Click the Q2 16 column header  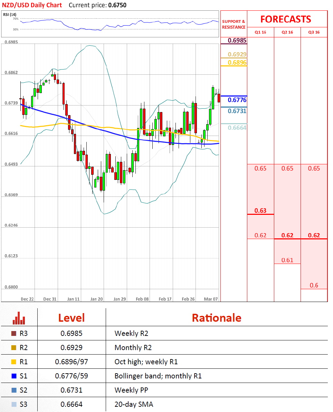click(x=287, y=32)
